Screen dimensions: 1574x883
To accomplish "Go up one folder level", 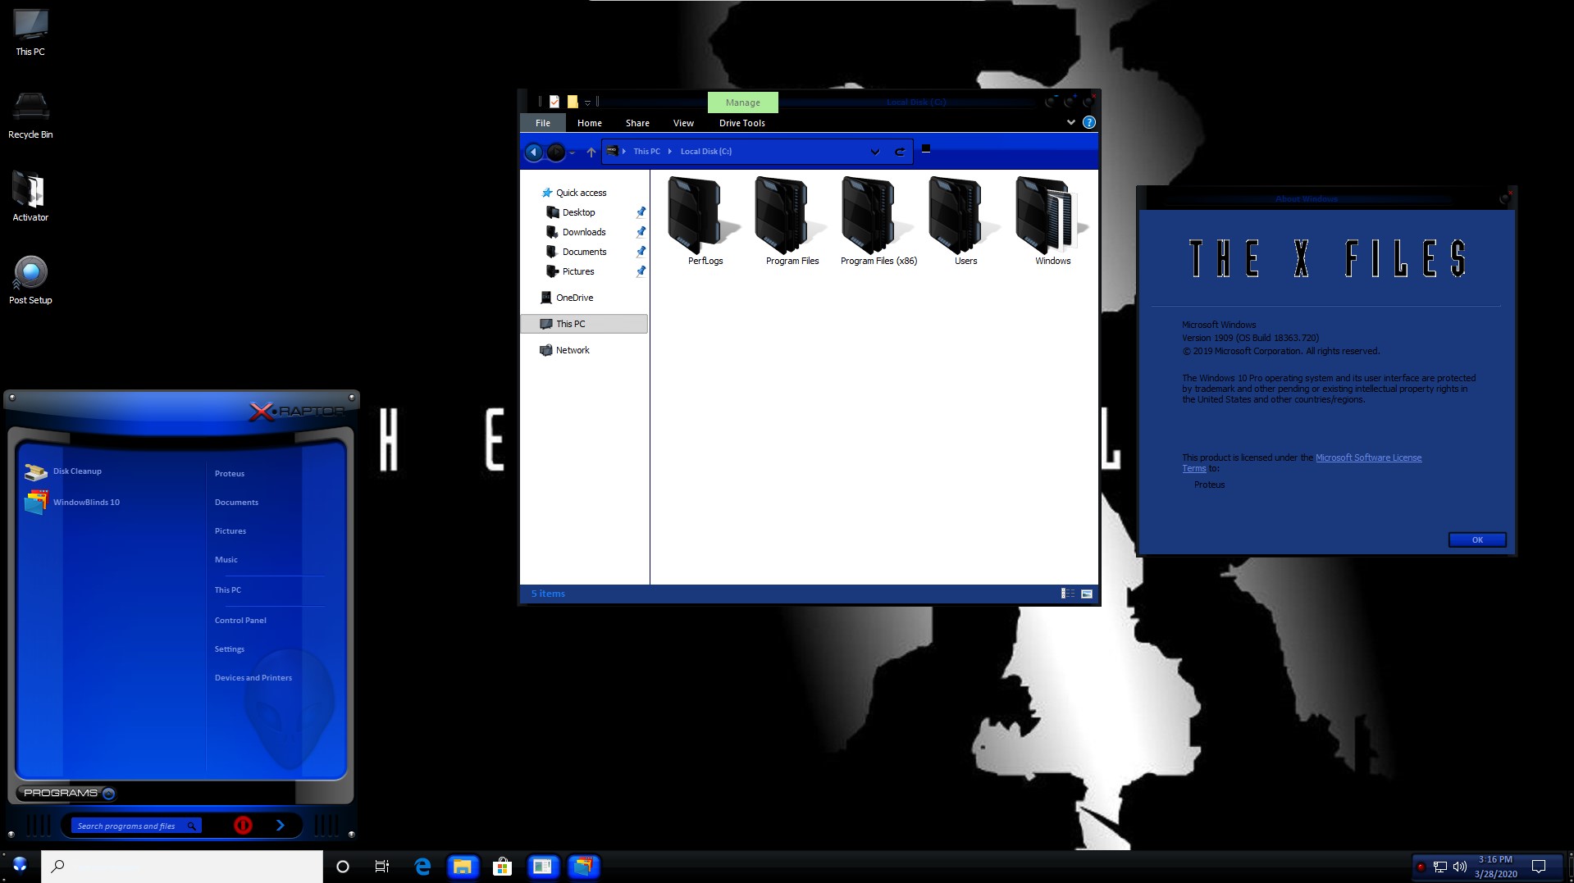I will click(591, 152).
